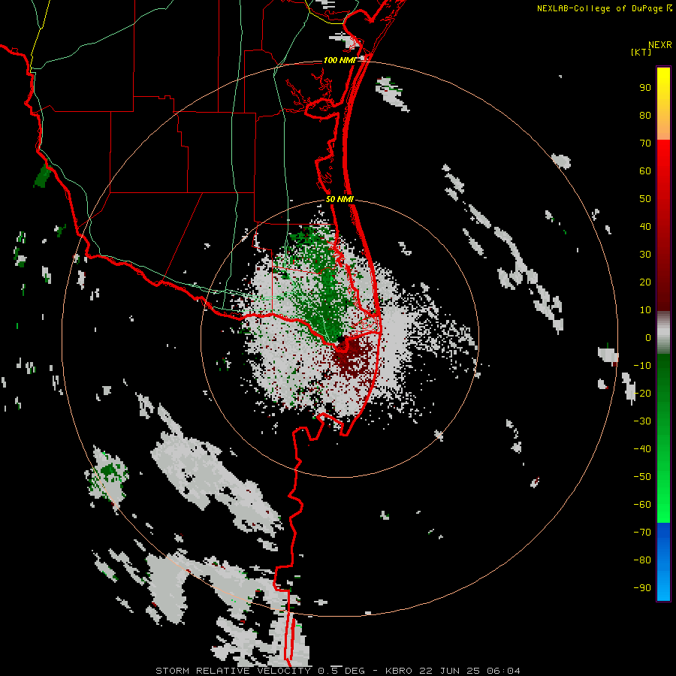Click the 100 NMI range ring label
The image size is (676, 676).
pyautogui.click(x=340, y=60)
